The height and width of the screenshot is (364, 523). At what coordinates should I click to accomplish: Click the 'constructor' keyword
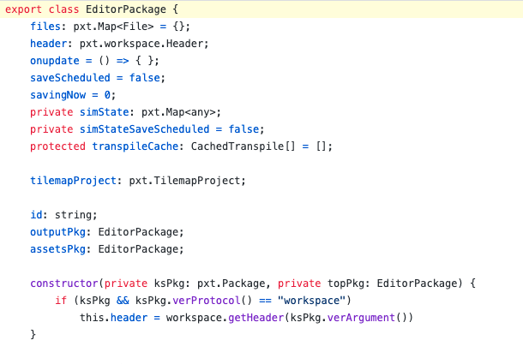(x=64, y=283)
